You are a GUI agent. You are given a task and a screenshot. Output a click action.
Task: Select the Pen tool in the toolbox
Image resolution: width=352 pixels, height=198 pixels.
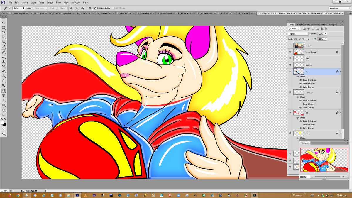(4, 91)
